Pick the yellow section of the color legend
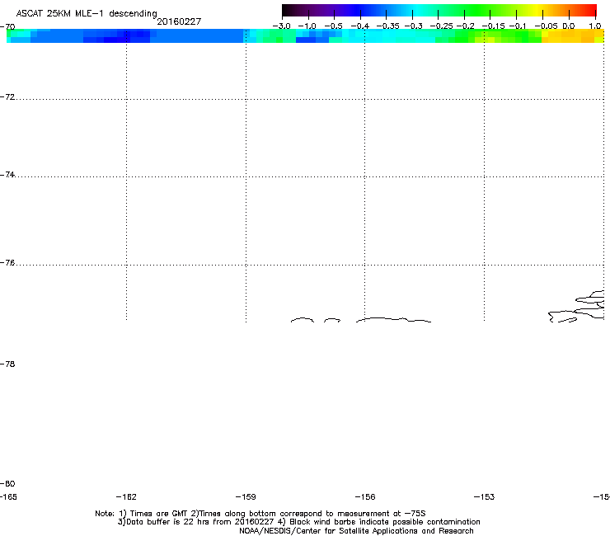The height and width of the screenshot is (536, 610). [x=536, y=10]
